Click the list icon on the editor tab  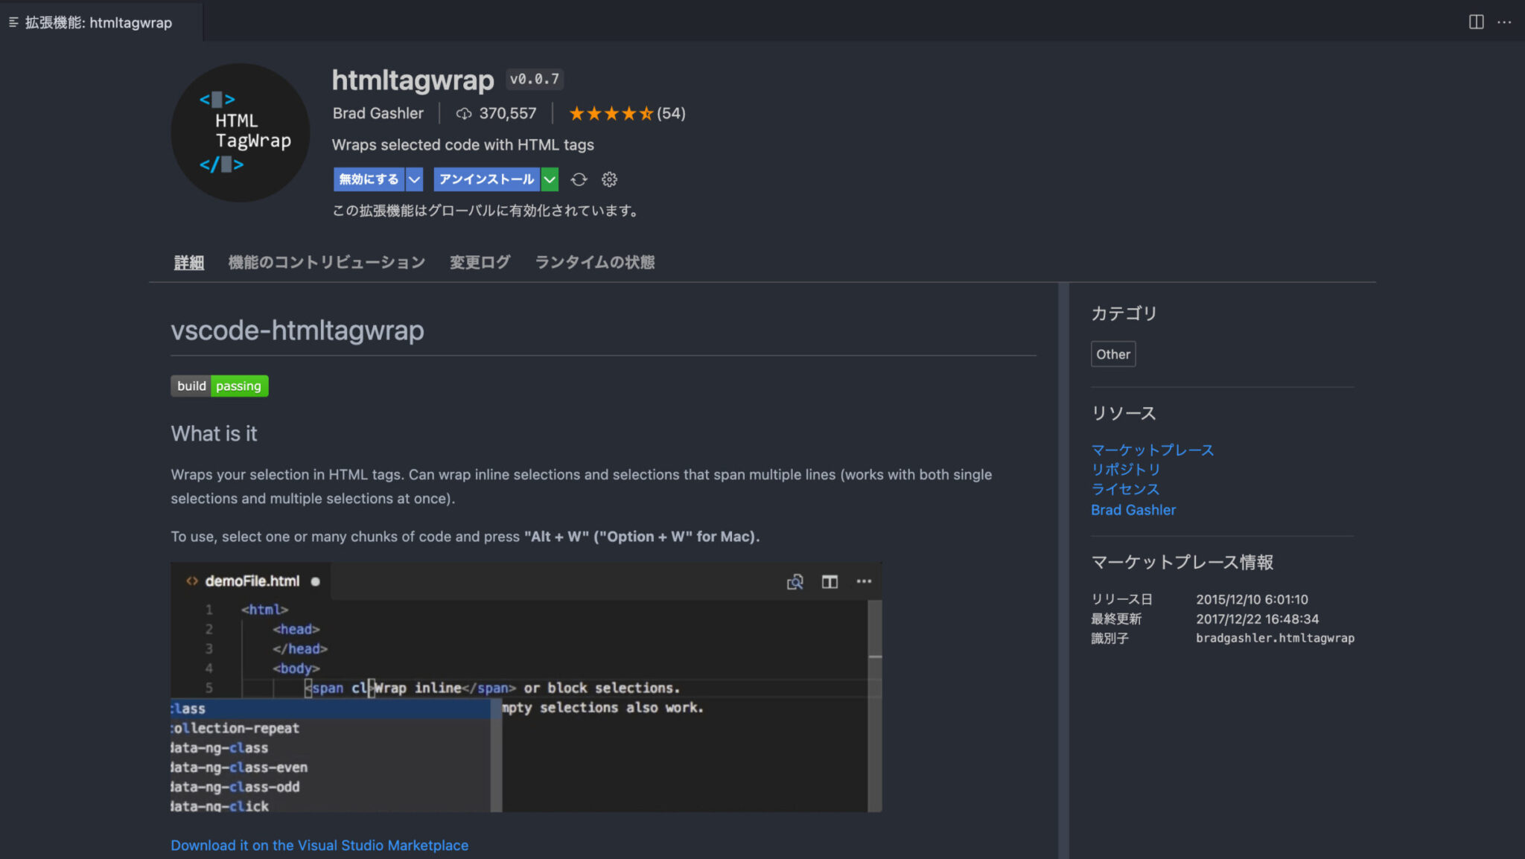(12, 22)
